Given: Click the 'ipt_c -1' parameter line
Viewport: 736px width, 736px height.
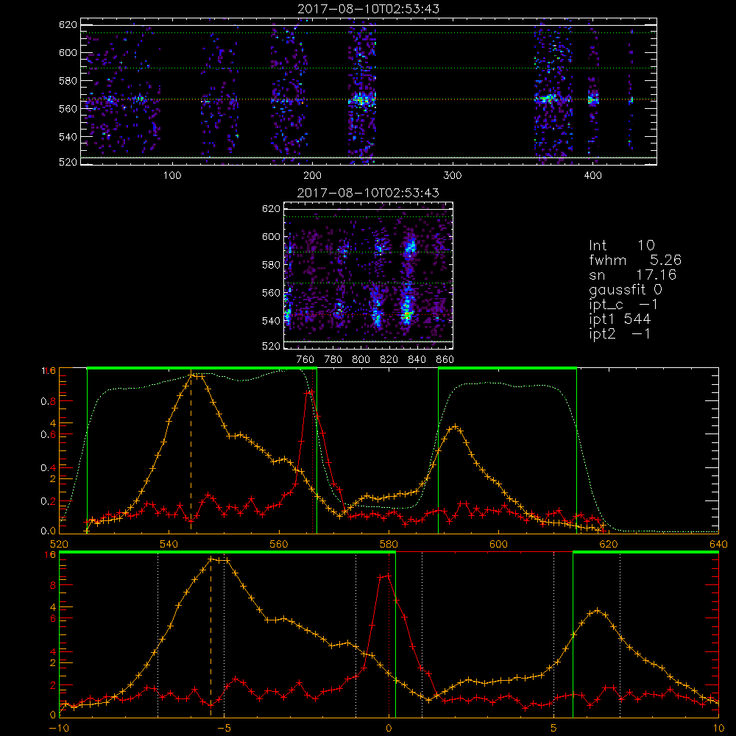Looking at the screenshot, I should [623, 305].
